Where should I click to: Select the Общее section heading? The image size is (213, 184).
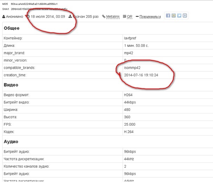(12, 28)
